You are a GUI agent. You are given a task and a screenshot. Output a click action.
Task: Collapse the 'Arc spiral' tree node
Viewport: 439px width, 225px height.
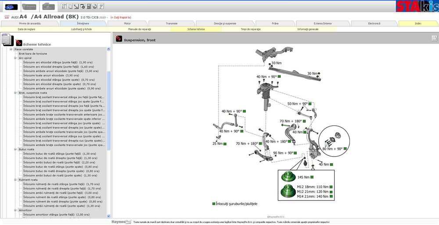pyautogui.click(x=15, y=58)
